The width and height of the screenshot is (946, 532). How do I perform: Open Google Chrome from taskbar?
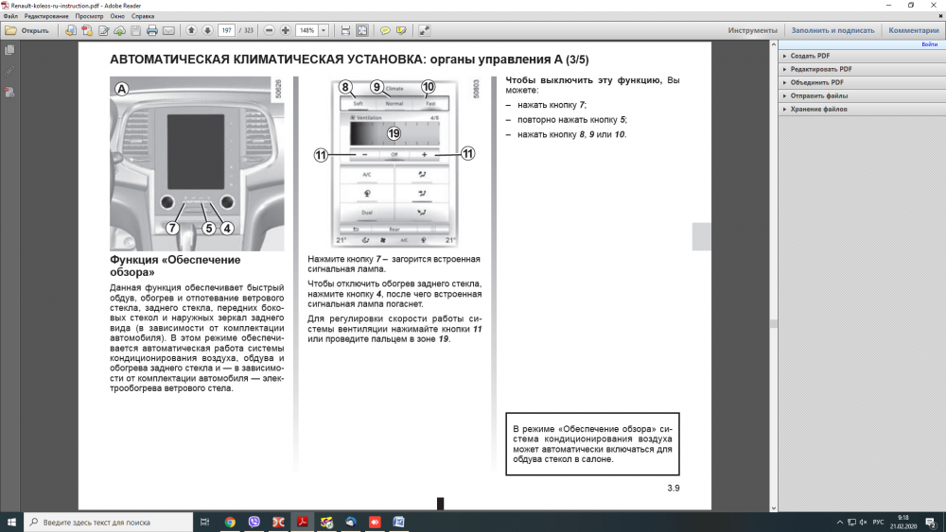click(x=230, y=522)
